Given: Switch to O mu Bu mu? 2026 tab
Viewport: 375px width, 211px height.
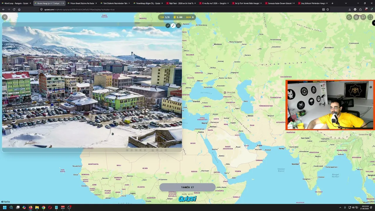Looking at the screenshot, I should click(214, 3).
